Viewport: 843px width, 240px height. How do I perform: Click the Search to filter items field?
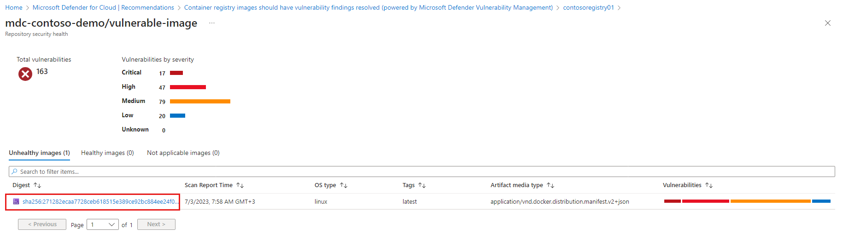tap(421, 171)
